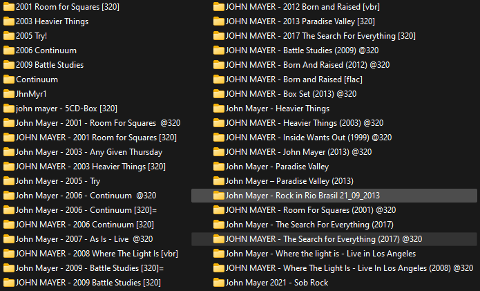The height and width of the screenshot is (291, 480).
Task: Click the folder icon next to 'JhnMyr1'
Action: click(x=8, y=94)
